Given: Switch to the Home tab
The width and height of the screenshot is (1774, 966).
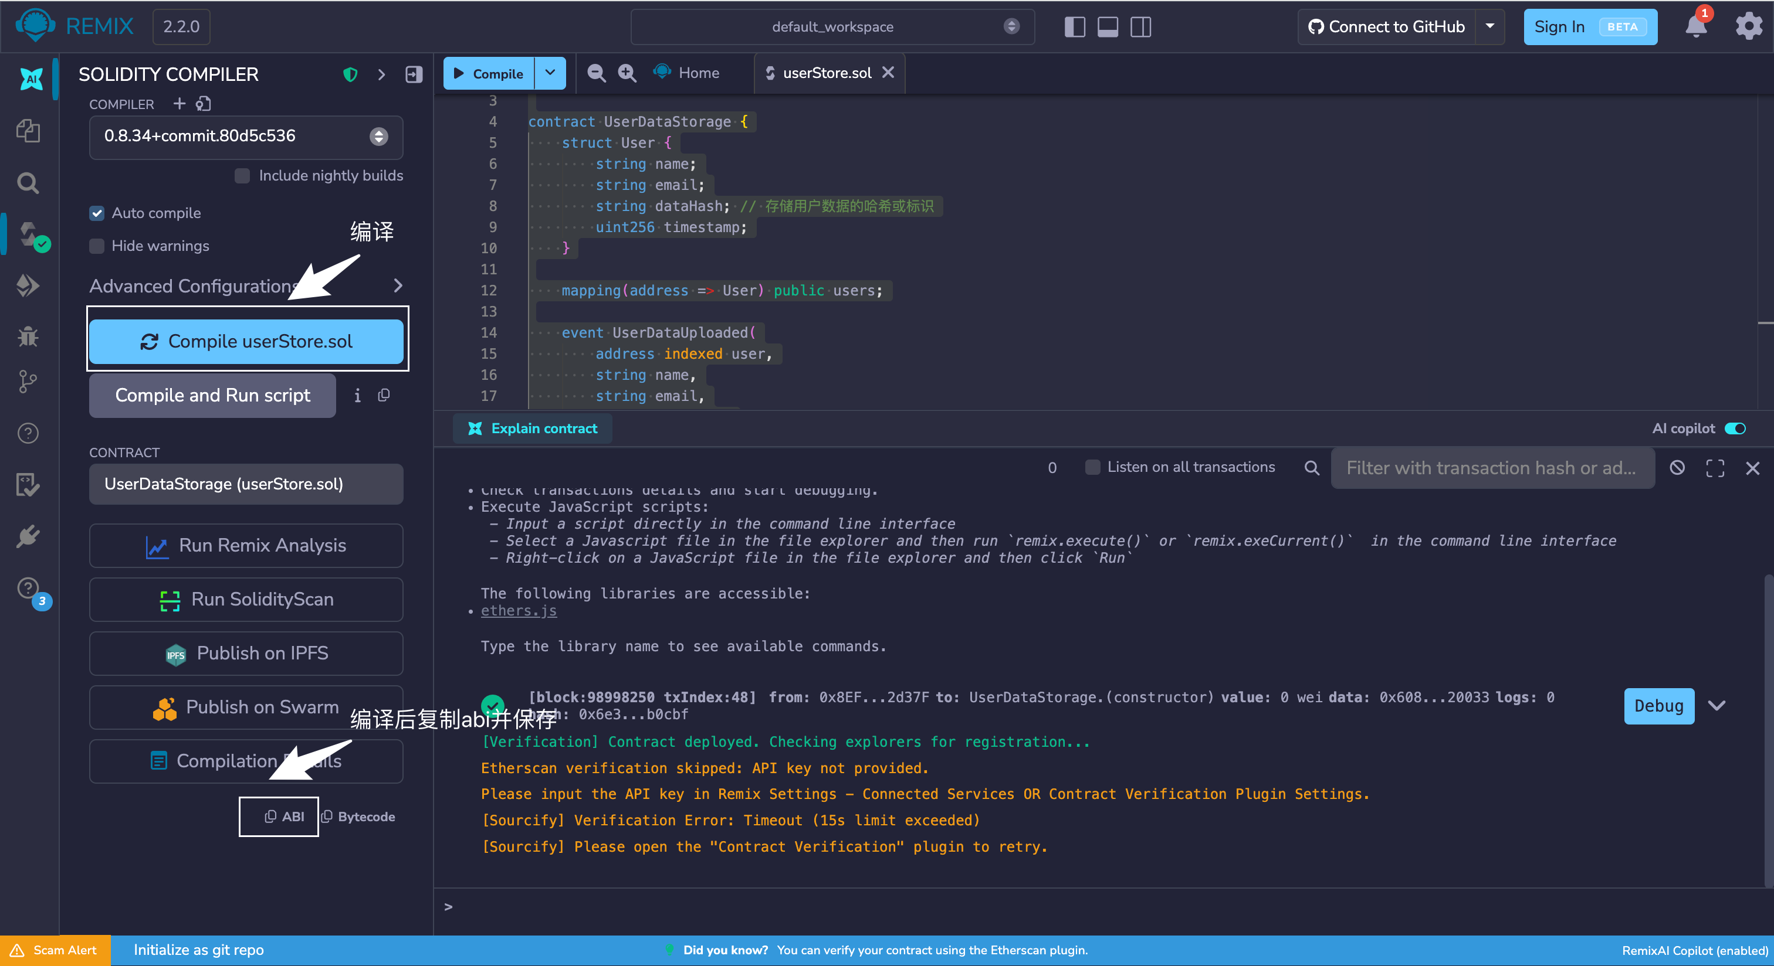Looking at the screenshot, I should point(688,73).
